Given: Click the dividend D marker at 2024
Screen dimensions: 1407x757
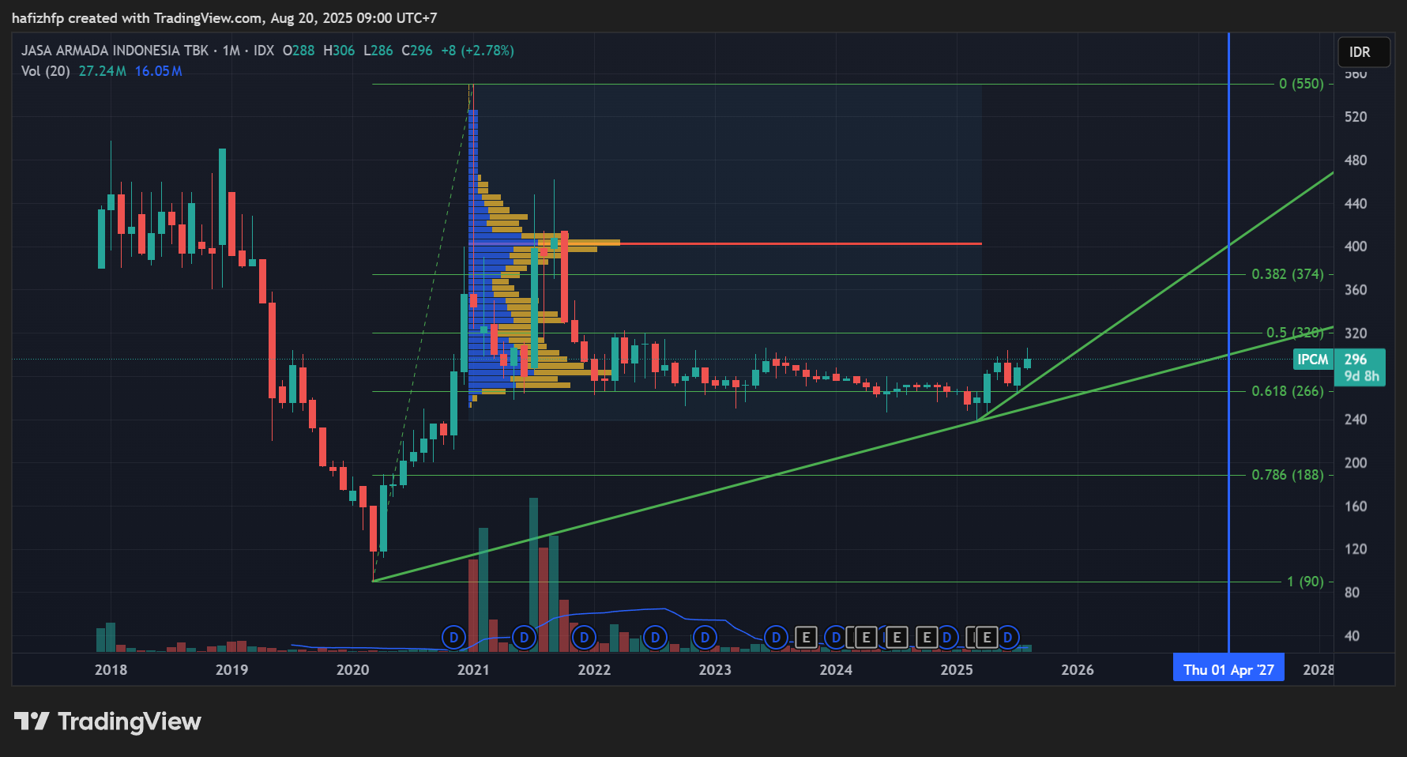Looking at the screenshot, I should coord(836,637).
